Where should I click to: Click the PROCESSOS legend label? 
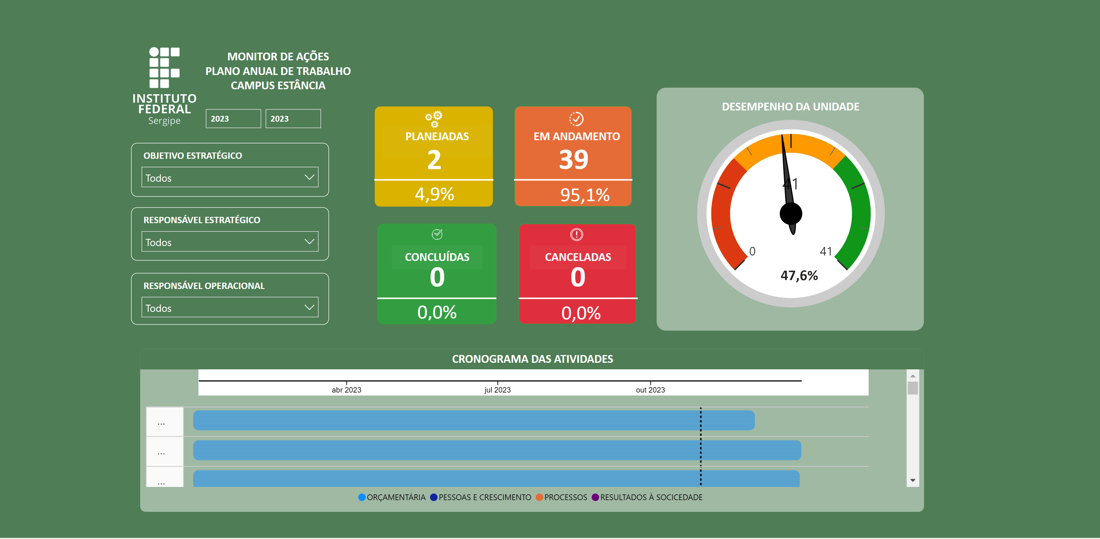coord(565,497)
